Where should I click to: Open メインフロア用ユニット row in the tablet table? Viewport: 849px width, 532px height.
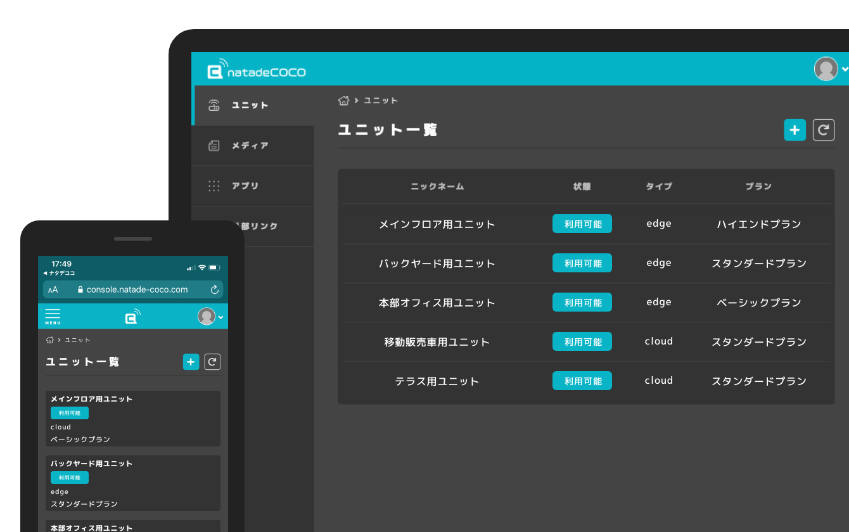[586, 224]
